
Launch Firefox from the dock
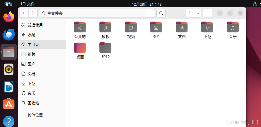(x=9, y=17)
